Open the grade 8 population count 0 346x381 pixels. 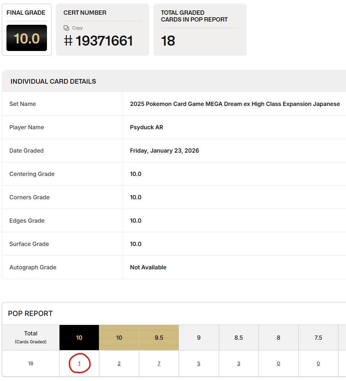coord(278,363)
